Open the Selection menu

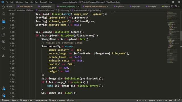[x=19, y=2]
